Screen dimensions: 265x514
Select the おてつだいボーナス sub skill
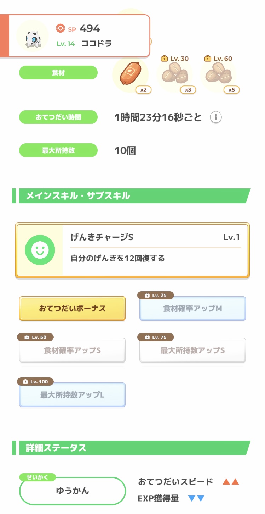72,308
